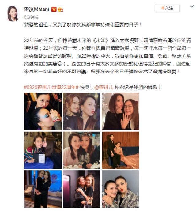This screenshot has width=196, height=211.
Task: Open the profile avatar of 霍汶希Mani
Action: [13, 13]
